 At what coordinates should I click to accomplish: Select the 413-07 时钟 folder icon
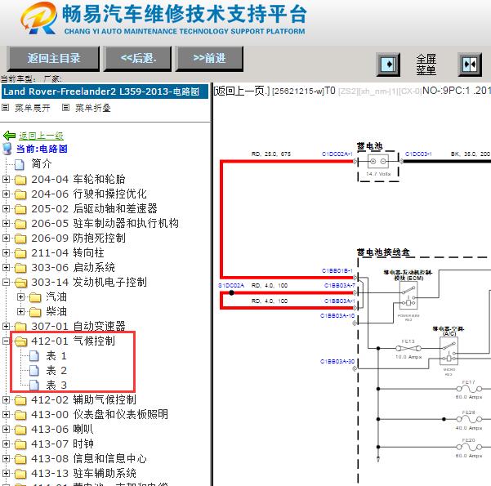coord(20,444)
